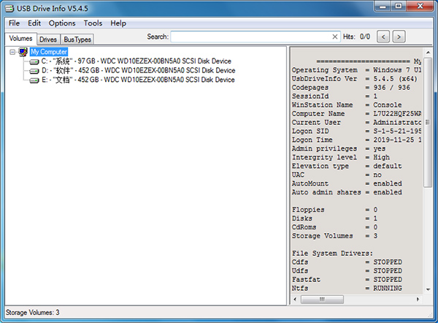The width and height of the screenshot is (438, 323).
Task: Switch to the Volumes tab
Action: 20,39
